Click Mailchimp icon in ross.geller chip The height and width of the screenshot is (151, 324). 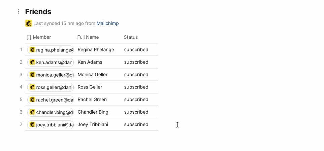click(32, 87)
